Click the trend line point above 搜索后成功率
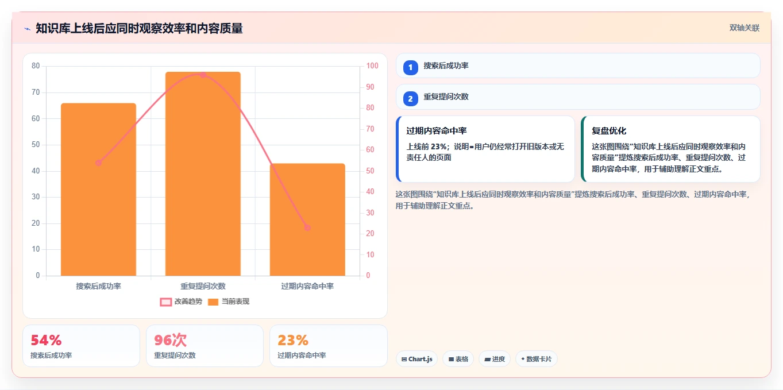783x390 pixels. [x=98, y=163]
